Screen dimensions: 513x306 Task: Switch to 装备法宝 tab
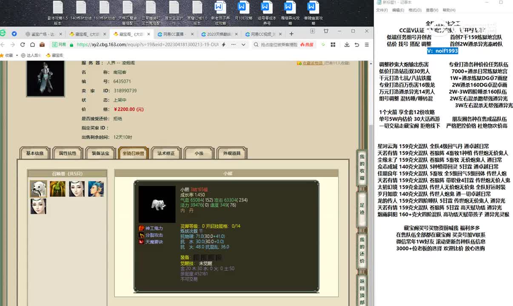tap(100, 153)
